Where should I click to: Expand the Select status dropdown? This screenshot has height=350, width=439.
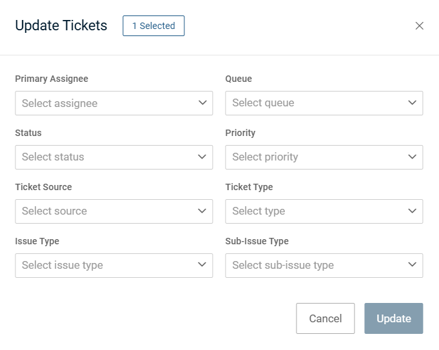(x=103, y=157)
